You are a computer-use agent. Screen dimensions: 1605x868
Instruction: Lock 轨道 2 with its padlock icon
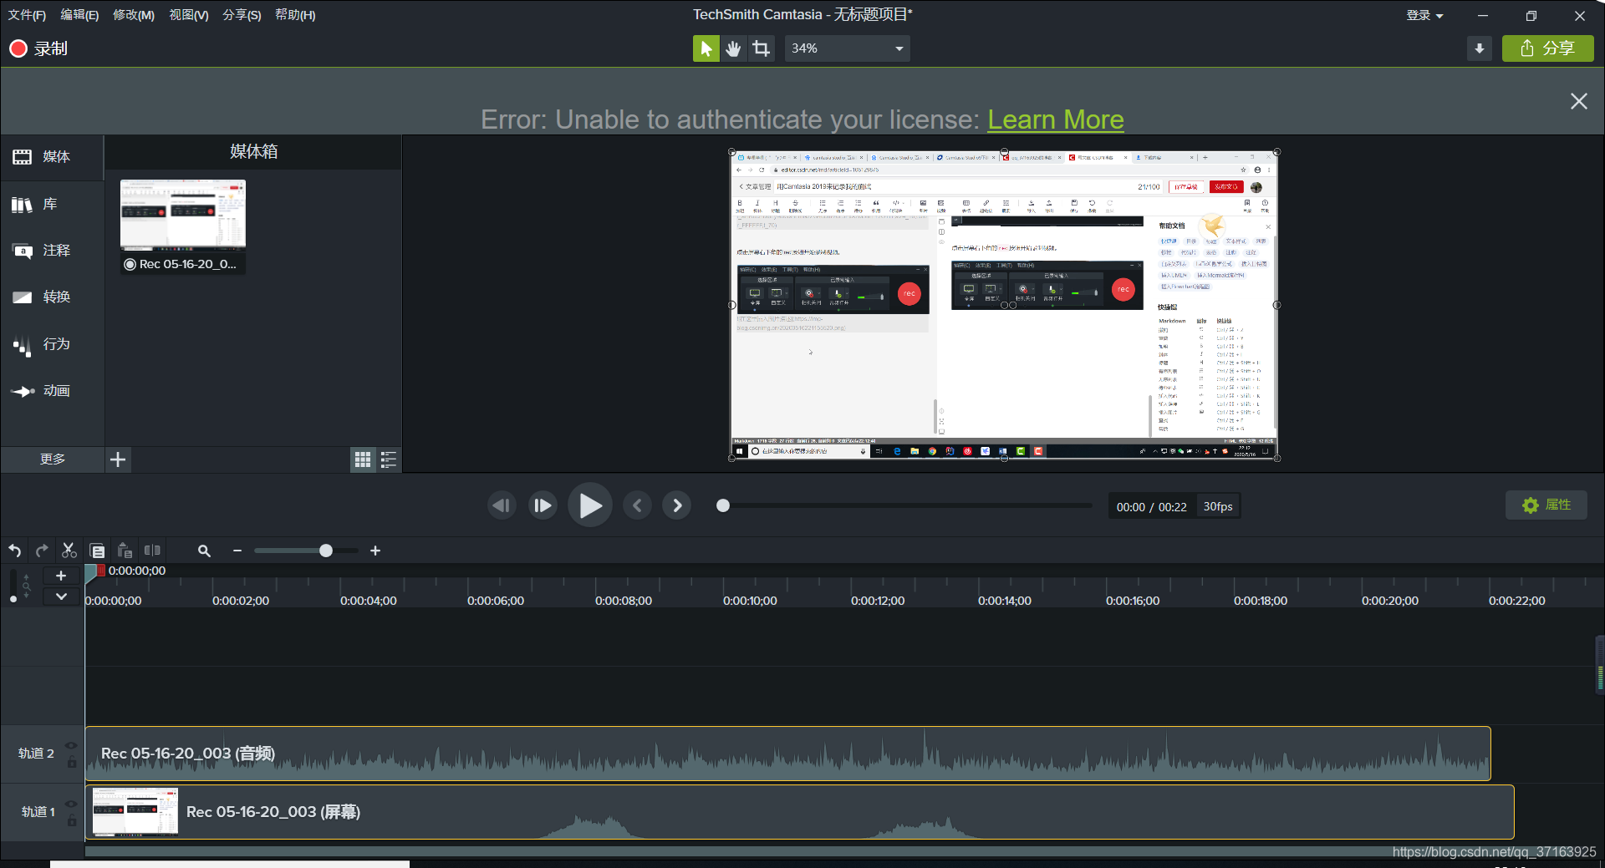click(72, 762)
